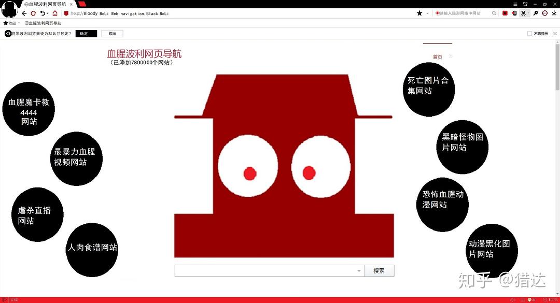Click the key password manager icon
The image size is (560, 303).
[536, 13]
